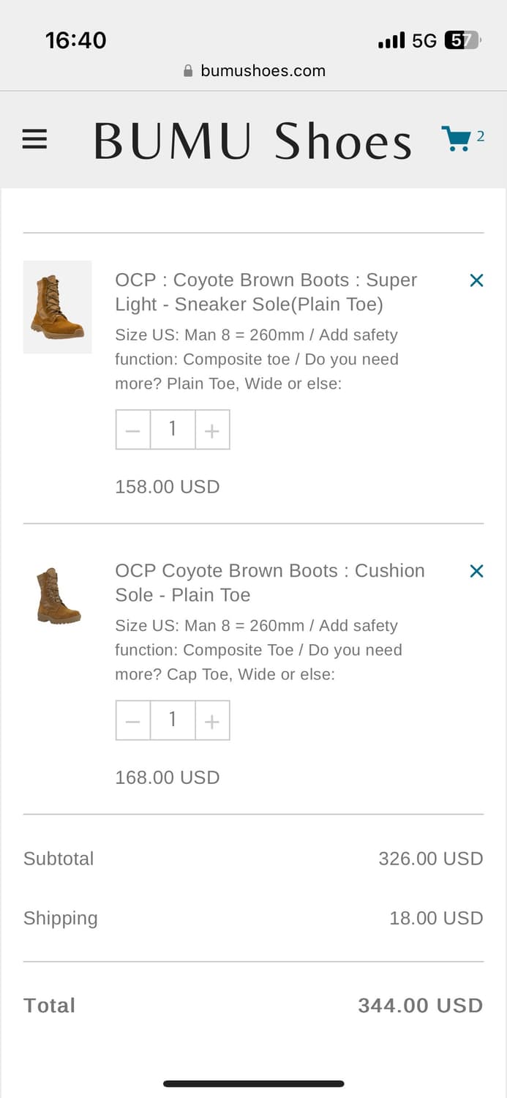507x1098 pixels.
Task: Tap the cellular signal bars icon
Action: tap(391, 40)
